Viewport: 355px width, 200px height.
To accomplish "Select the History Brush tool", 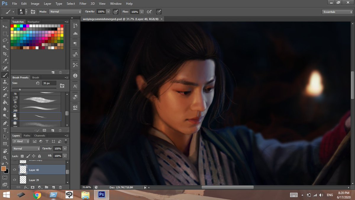I will [5, 88].
